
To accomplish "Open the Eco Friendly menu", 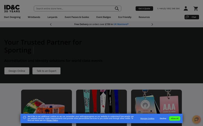I will click(x=125, y=17).
